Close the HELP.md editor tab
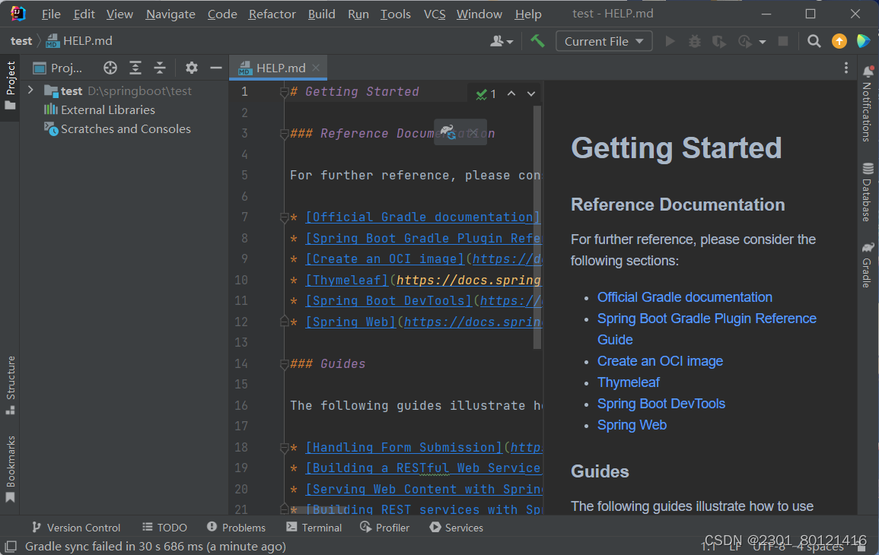The height and width of the screenshot is (555, 879). point(316,68)
